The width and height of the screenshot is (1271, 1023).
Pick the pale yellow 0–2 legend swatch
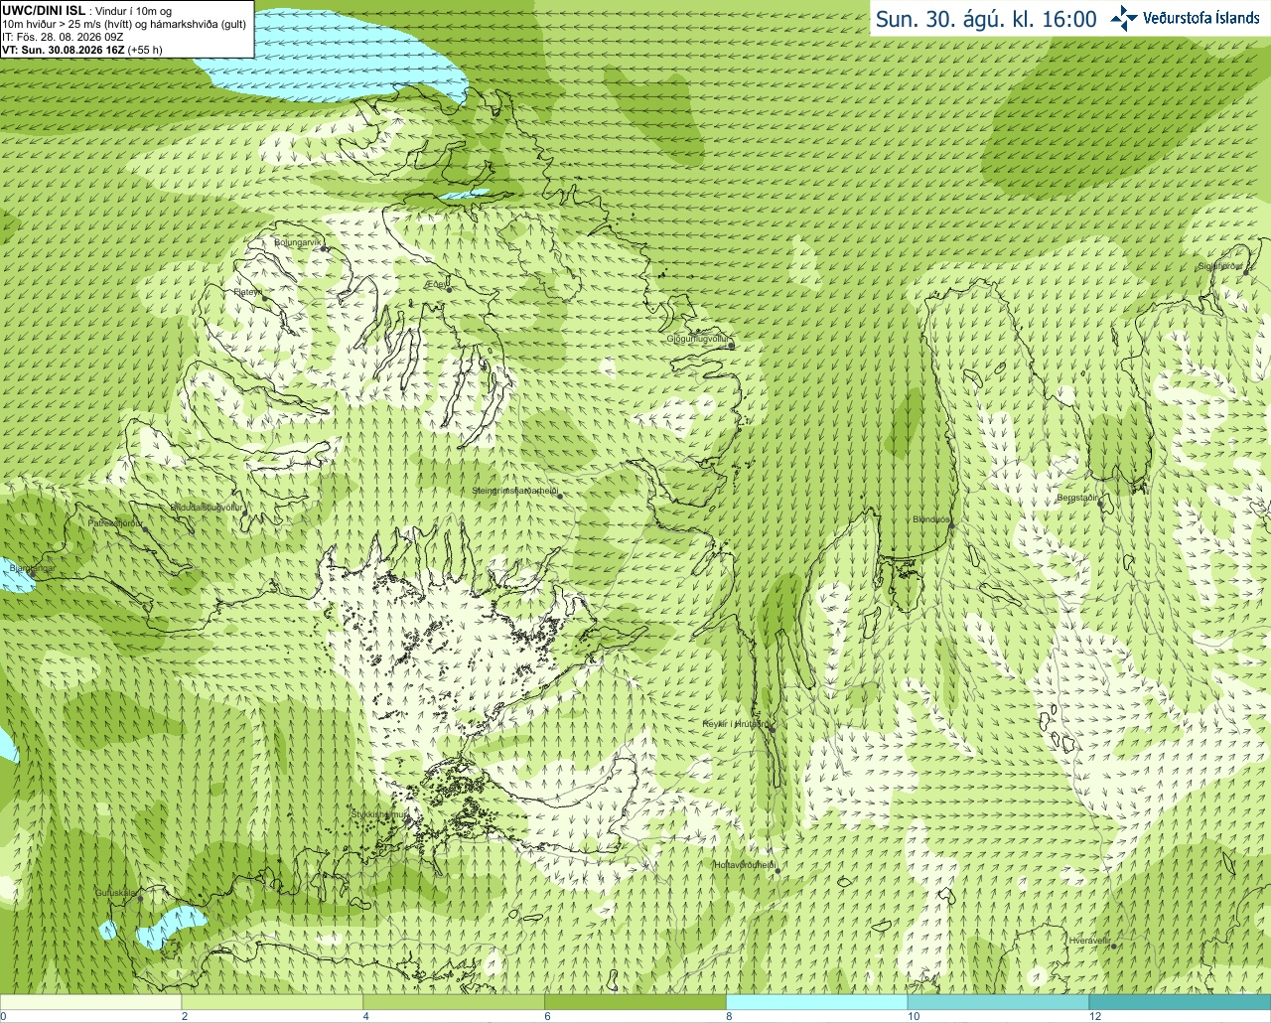[90, 1002]
